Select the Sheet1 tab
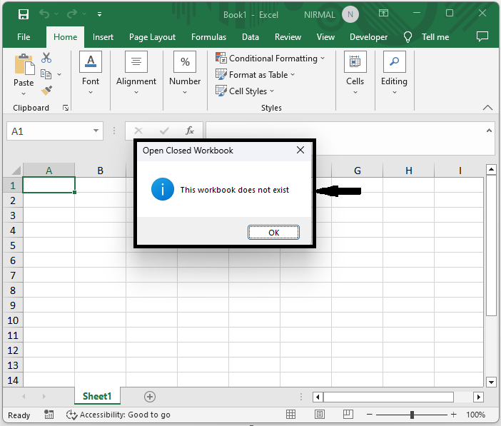Viewport: 501px width, 426px height. pyautogui.click(x=97, y=396)
